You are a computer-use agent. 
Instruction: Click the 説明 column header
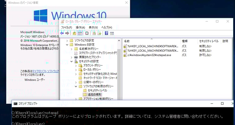(x=227, y=41)
